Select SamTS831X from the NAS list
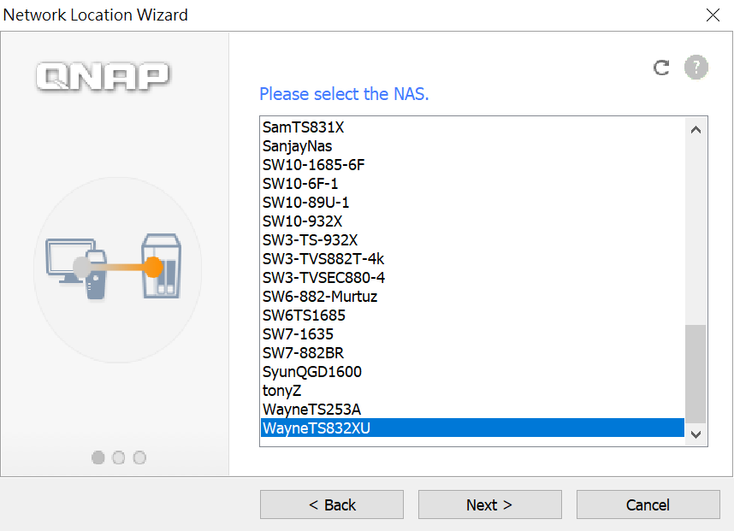Image resolution: width=734 pixels, height=531 pixels. point(472,127)
